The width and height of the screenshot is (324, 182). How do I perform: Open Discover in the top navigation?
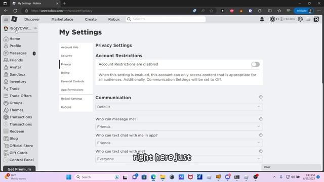click(x=32, y=19)
